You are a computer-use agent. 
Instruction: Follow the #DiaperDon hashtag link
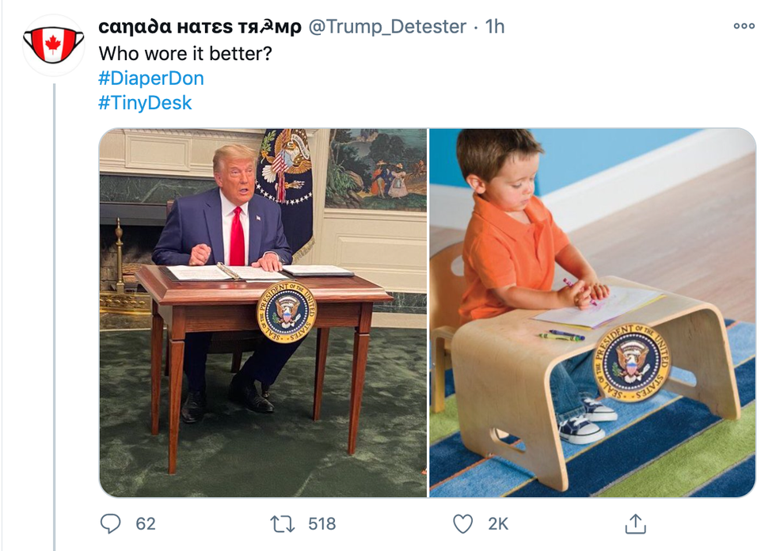pyautogui.click(x=151, y=78)
